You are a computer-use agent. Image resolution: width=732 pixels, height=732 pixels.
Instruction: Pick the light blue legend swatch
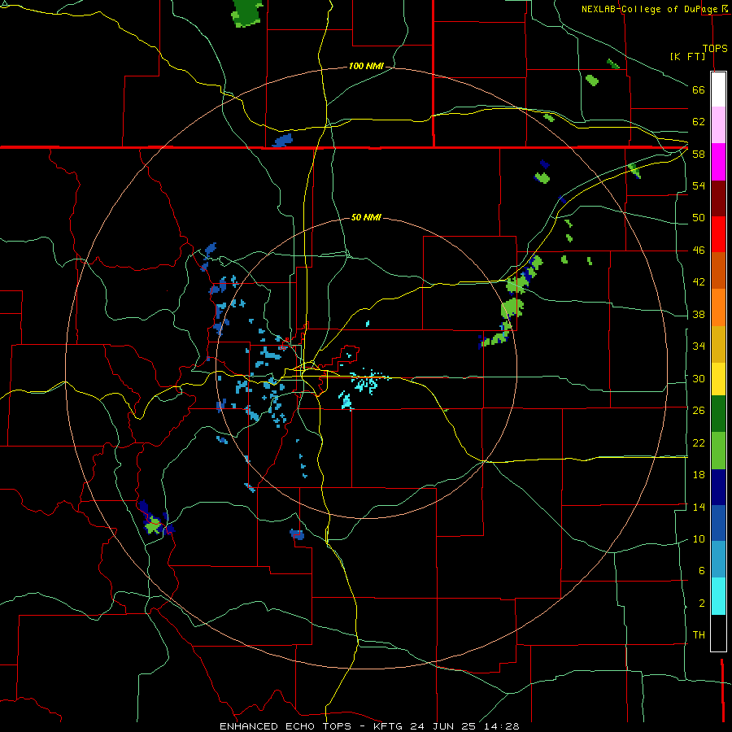point(718,560)
